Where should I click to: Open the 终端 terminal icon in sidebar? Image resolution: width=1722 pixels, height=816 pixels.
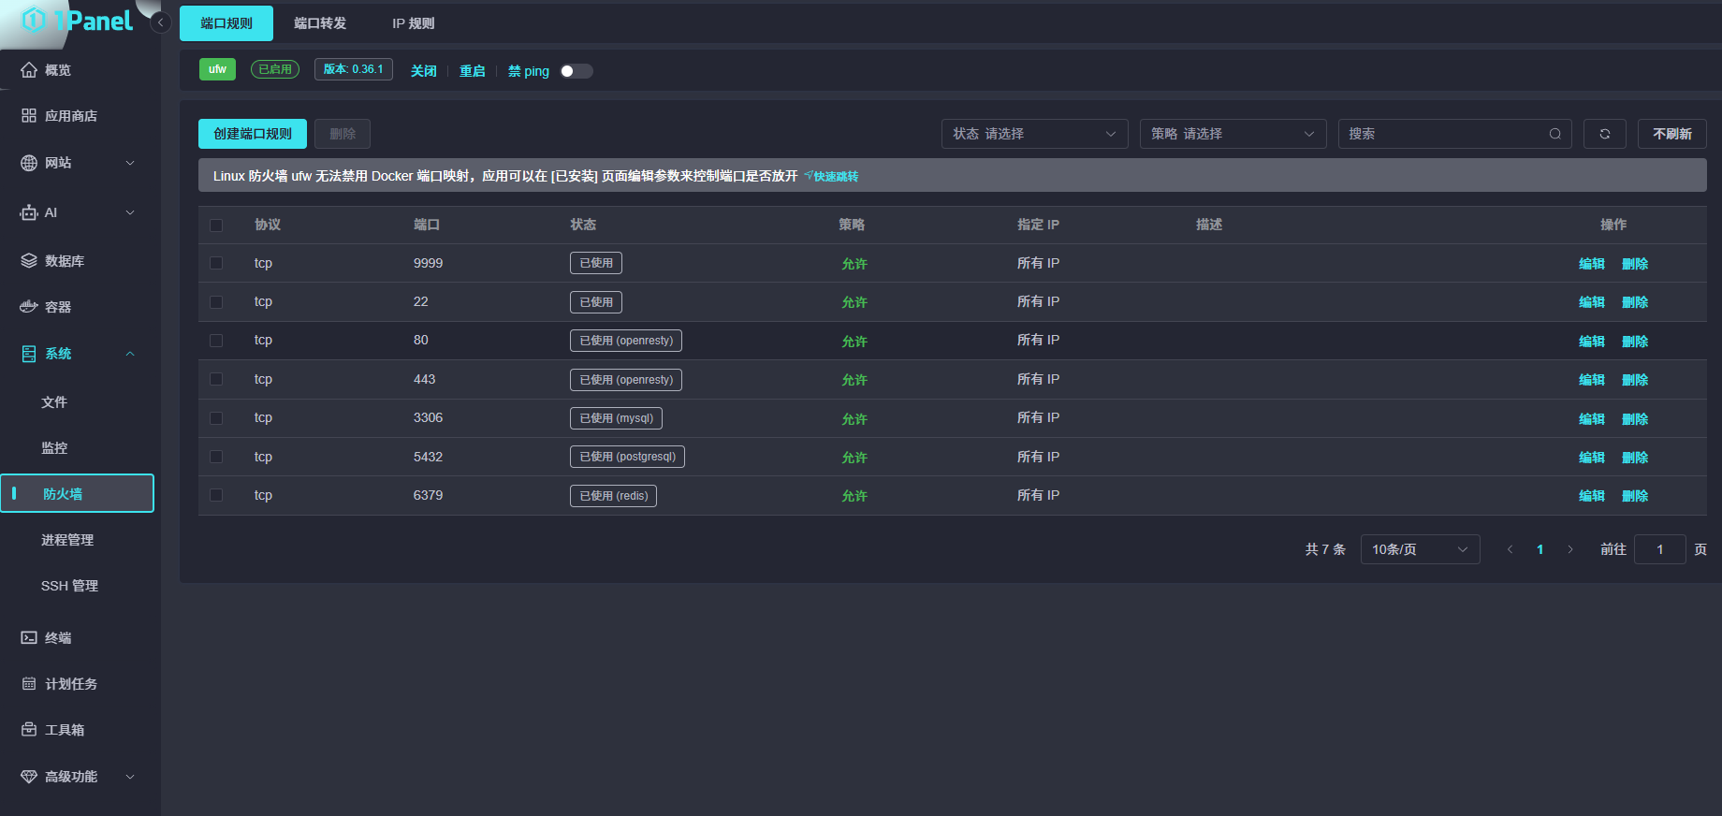pos(29,638)
